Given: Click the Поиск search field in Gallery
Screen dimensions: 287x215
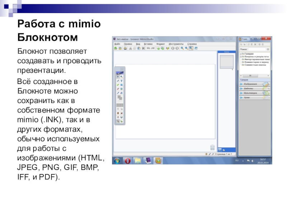Looking at the screenshot, I should tap(257, 49).
